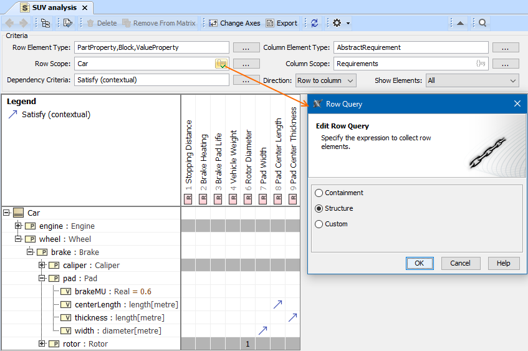Click the Row Element Type field
Viewport: 528px width, 351px height.
point(151,47)
